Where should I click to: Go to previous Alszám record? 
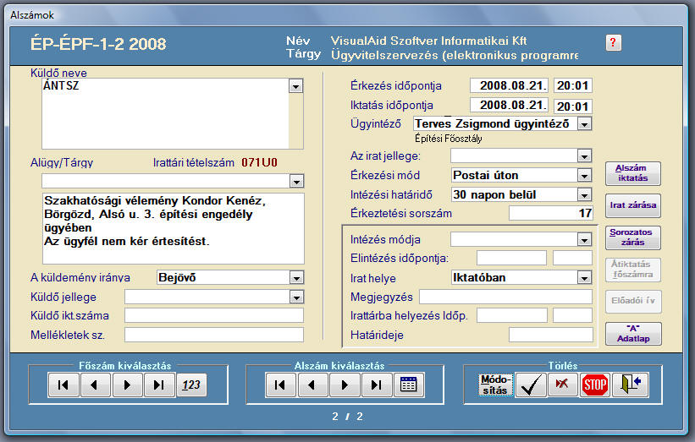point(312,385)
